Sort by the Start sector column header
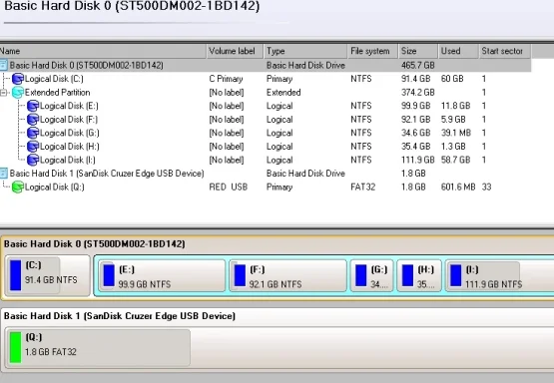This screenshot has width=554, height=383. [505, 51]
